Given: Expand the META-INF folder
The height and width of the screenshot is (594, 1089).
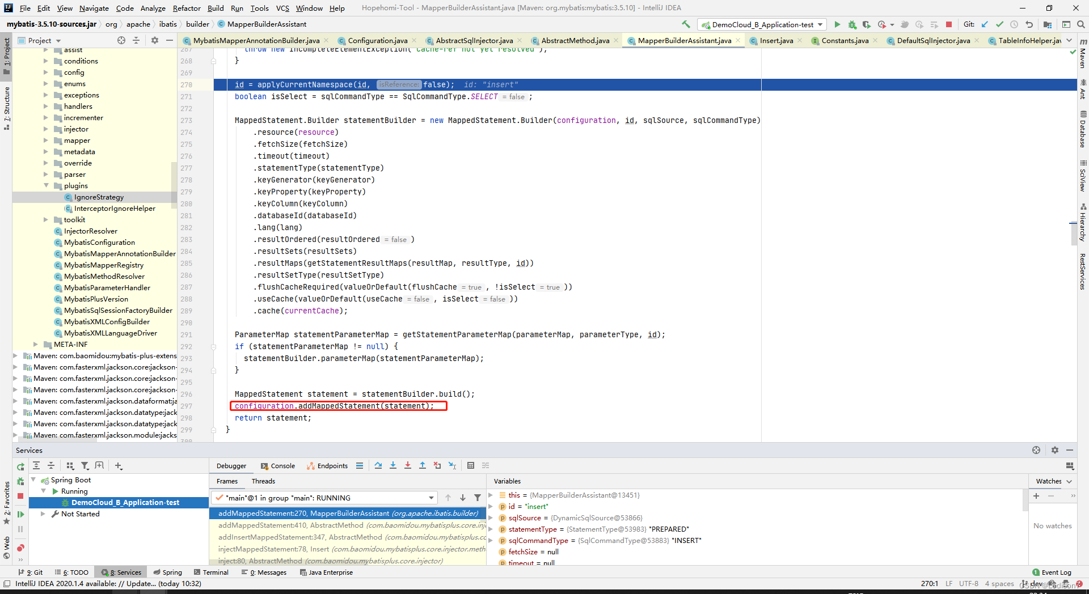Looking at the screenshot, I should tap(36, 345).
